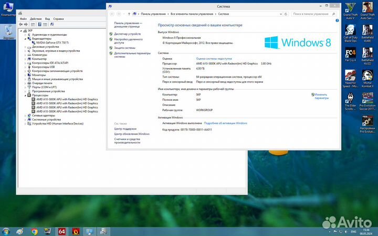
Task: Click the blue Help icon in Device Manager toolbar
Action: coord(39,24)
